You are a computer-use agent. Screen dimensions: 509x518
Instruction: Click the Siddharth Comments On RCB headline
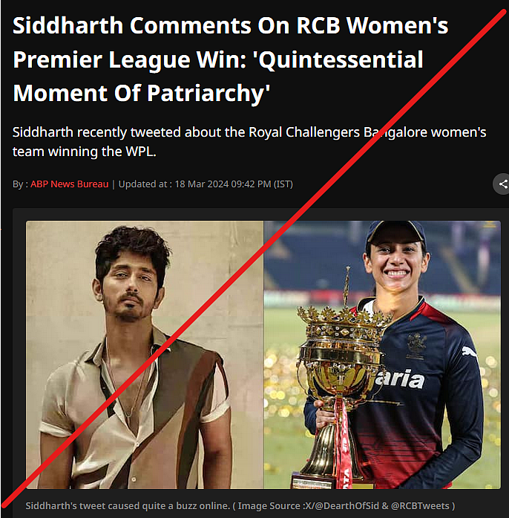(x=230, y=59)
